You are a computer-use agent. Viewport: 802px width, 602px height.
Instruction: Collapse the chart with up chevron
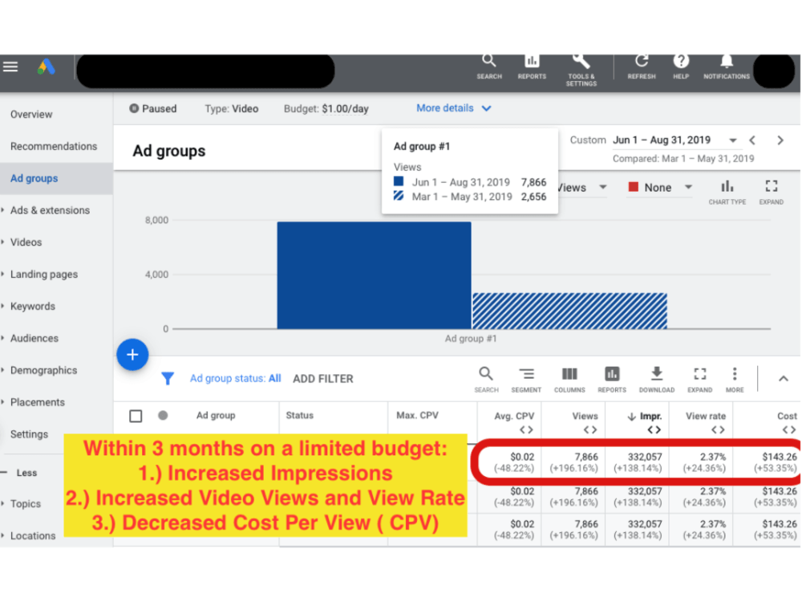point(783,379)
